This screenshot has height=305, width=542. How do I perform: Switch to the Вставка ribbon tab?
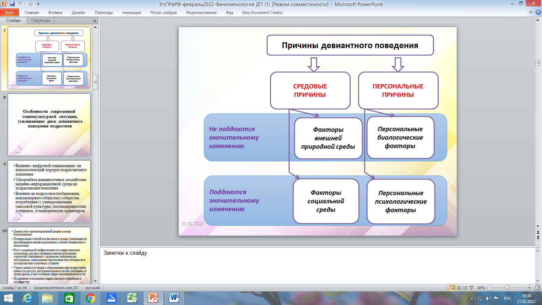click(x=55, y=13)
